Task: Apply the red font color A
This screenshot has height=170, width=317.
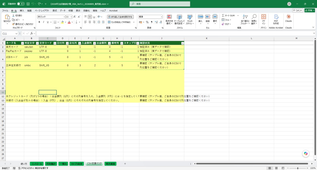Action: [69, 22]
